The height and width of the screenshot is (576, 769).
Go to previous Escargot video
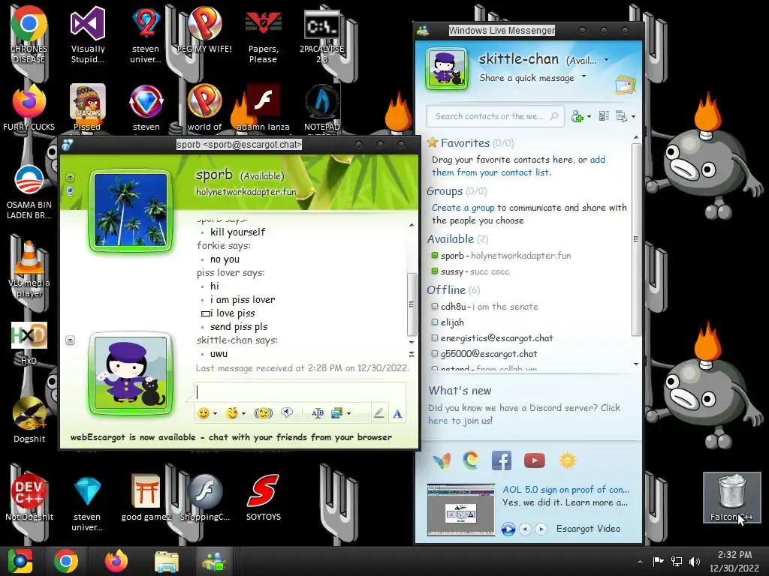pyautogui.click(x=525, y=529)
